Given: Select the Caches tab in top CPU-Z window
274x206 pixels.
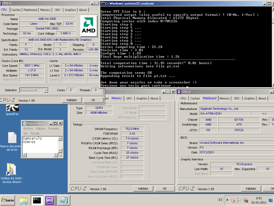Looking at the screenshot, I should (x=16, y=10).
